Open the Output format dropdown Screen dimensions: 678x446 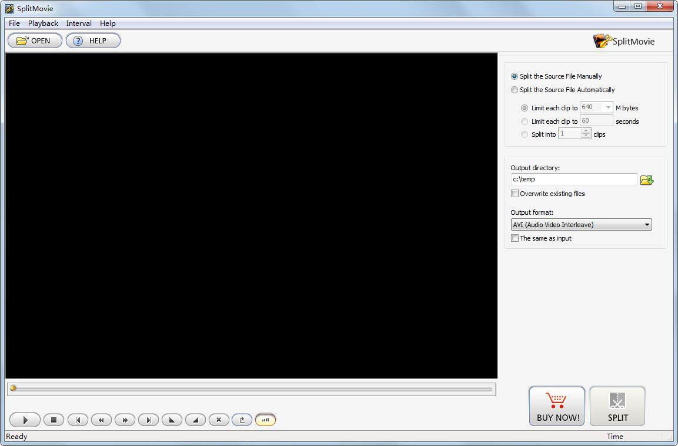click(581, 225)
